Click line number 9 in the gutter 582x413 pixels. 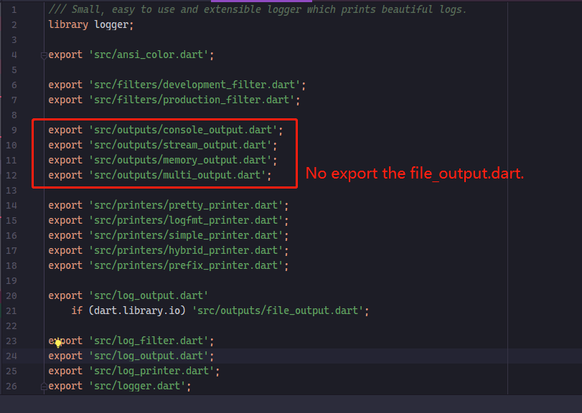tap(14, 130)
